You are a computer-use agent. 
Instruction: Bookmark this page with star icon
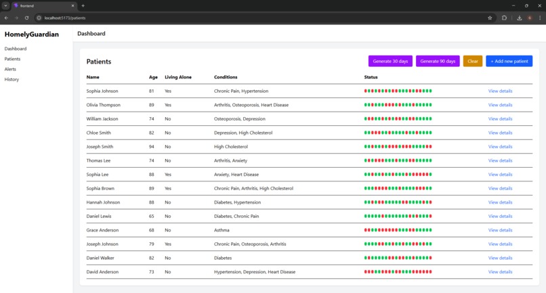click(x=490, y=18)
